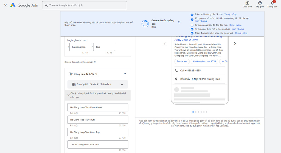Click the campaign-level building icon
The image size is (281, 153).
click(74, 84)
